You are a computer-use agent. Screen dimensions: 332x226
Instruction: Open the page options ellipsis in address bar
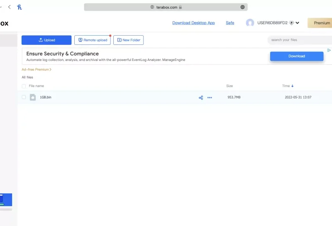pyautogui.click(x=242, y=7)
